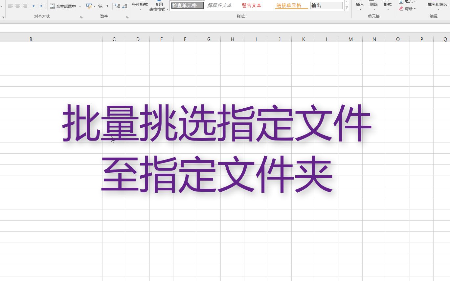This screenshot has height=281, width=450.
Task: Apply the 警告文本 cell style
Action: 252,6
